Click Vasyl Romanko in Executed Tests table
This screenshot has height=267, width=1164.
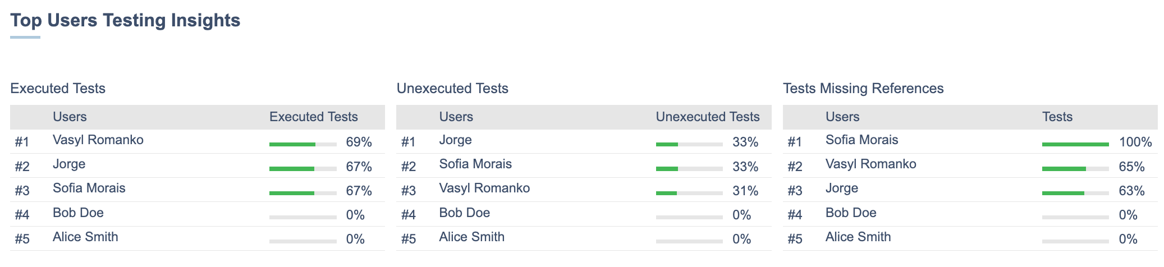click(98, 140)
